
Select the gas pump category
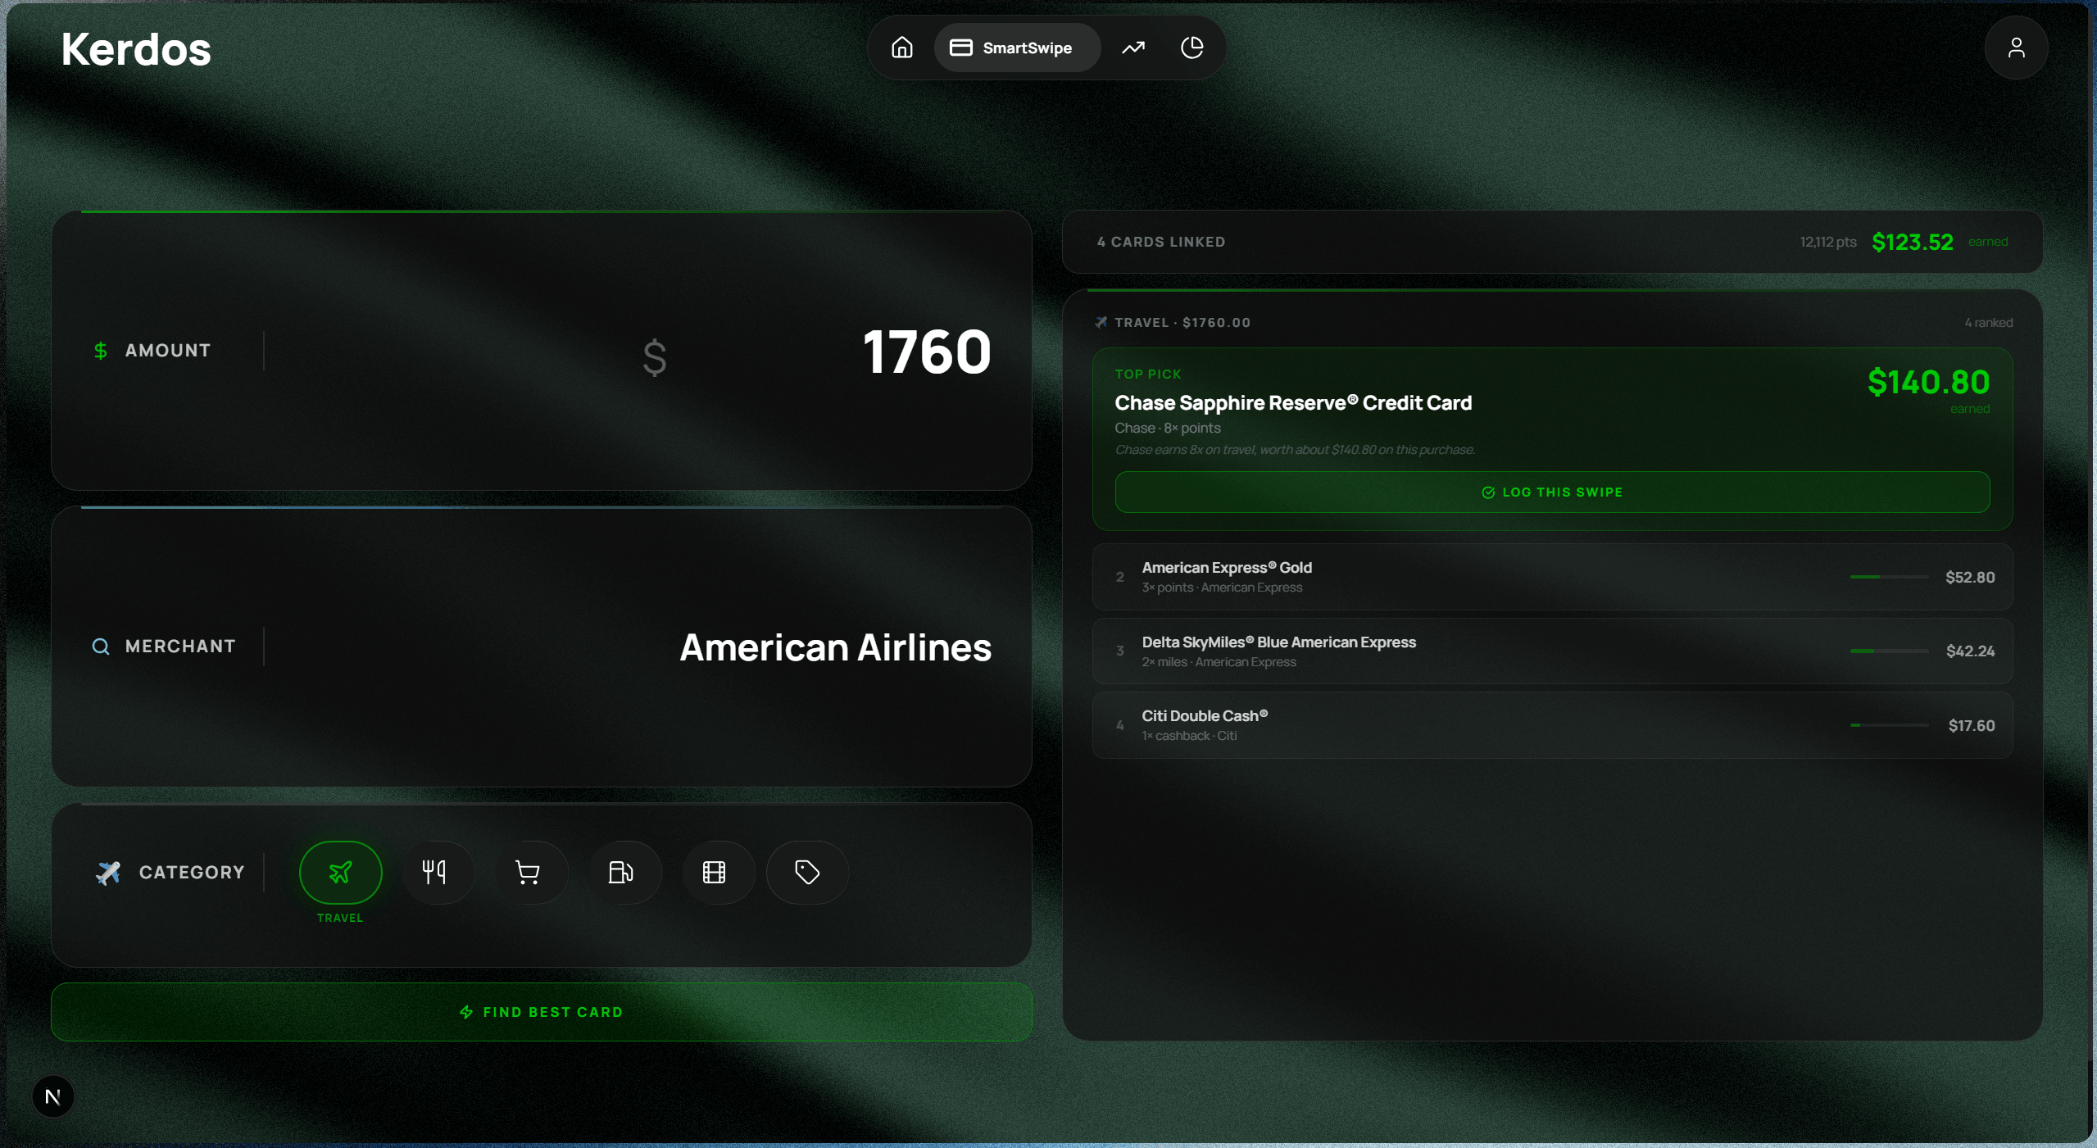point(621,872)
